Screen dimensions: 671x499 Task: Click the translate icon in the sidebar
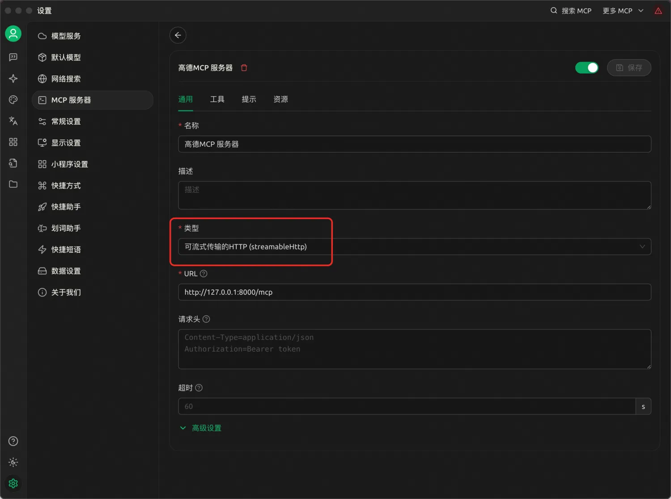click(13, 121)
